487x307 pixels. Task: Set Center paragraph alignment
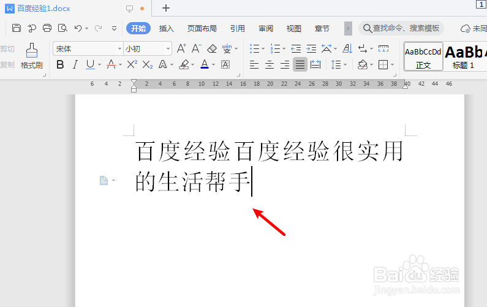pyautogui.click(x=270, y=64)
